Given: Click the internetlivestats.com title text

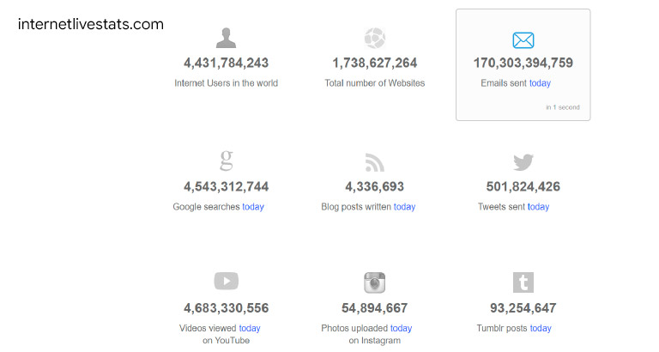Looking at the screenshot, I should (x=91, y=24).
